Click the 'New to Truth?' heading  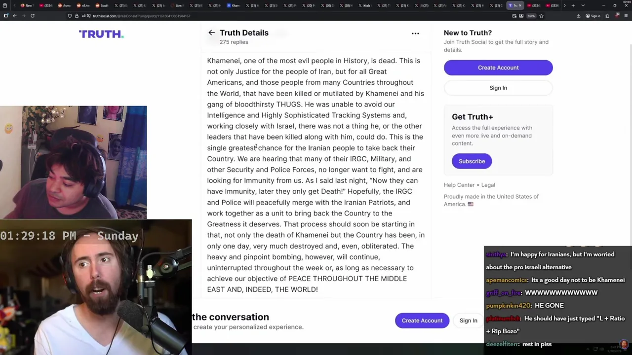point(468,33)
